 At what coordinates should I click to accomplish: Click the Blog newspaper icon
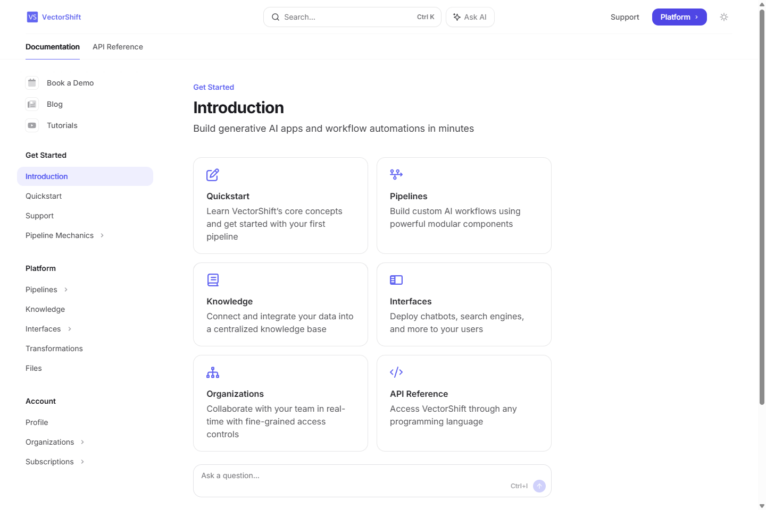[32, 104]
